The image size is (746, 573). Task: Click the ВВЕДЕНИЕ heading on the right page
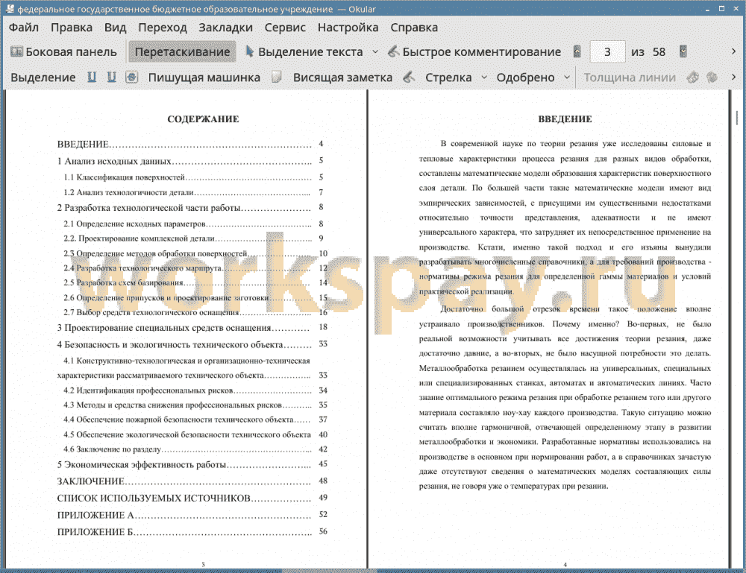[x=565, y=118]
